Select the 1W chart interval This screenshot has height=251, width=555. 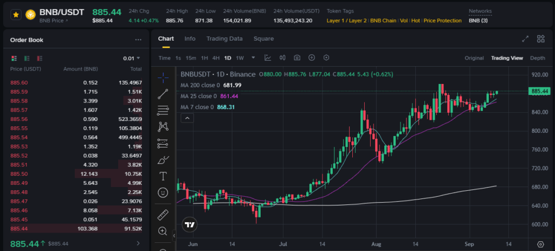click(x=240, y=58)
